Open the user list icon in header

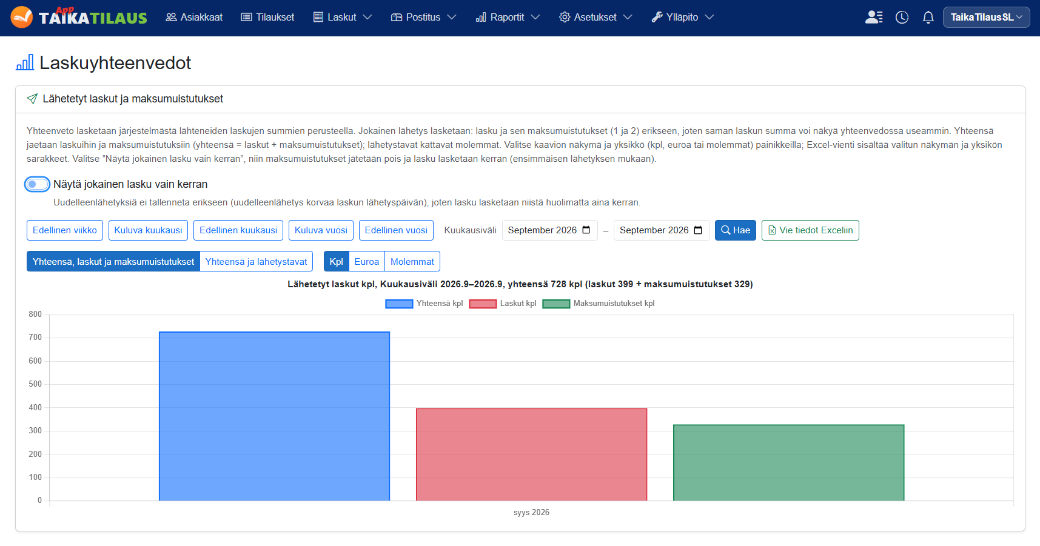[874, 17]
